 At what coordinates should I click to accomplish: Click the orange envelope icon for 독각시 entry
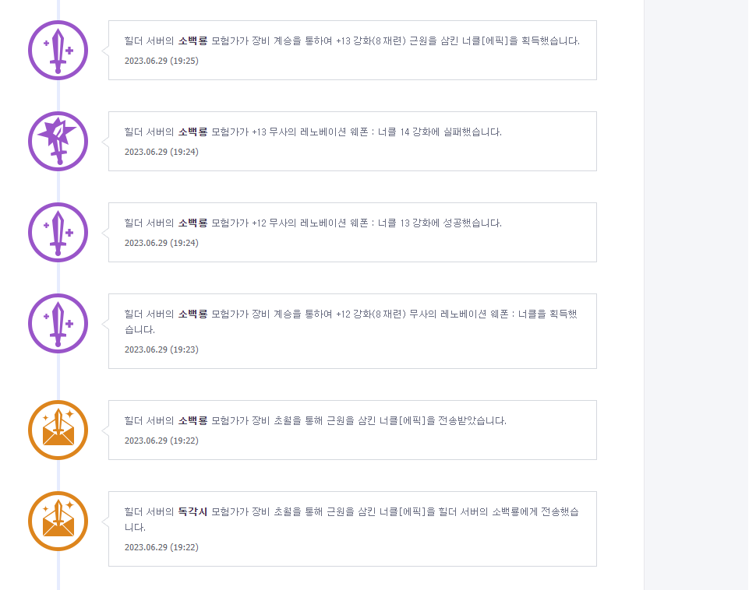(58, 521)
